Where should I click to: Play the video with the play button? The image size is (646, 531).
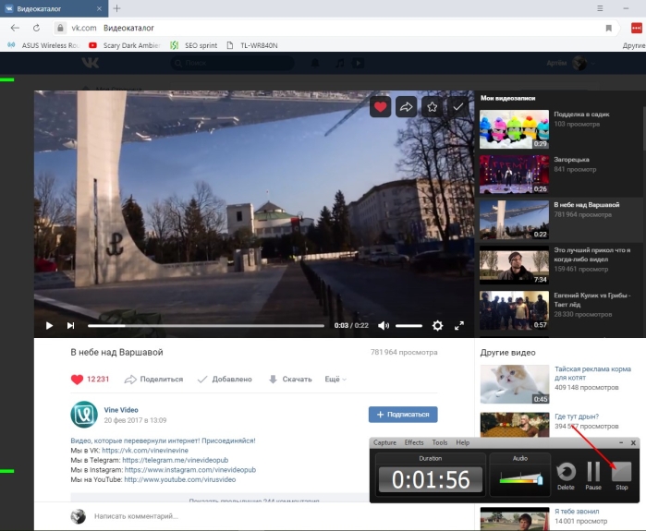[x=49, y=326]
